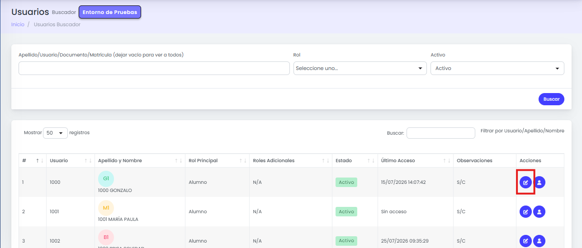Sort table by # column
This screenshot has height=248, width=582.
[x=33, y=160]
